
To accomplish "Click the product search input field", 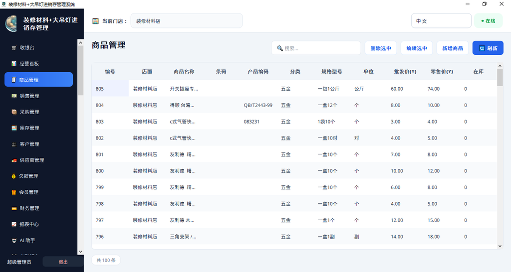I will pyautogui.click(x=316, y=48).
